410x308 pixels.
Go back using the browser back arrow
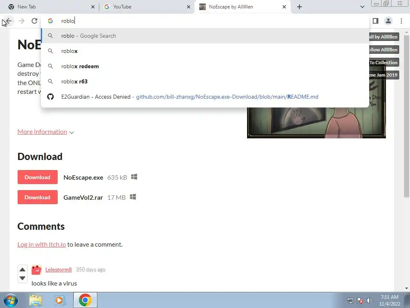click(9, 21)
